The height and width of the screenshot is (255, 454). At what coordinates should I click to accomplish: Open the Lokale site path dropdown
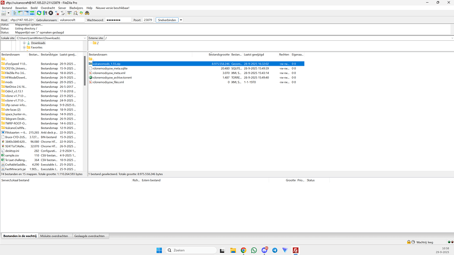tap(85, 38)
